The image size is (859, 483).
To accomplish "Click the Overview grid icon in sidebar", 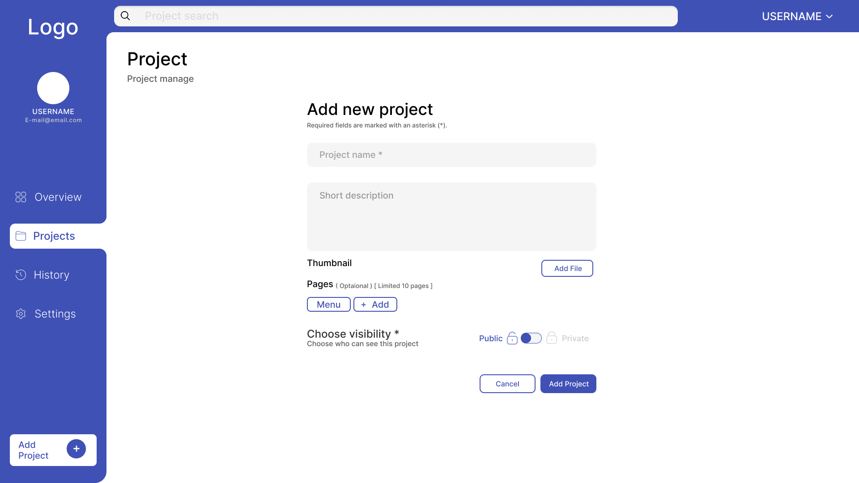I will [x=21, y=197].
